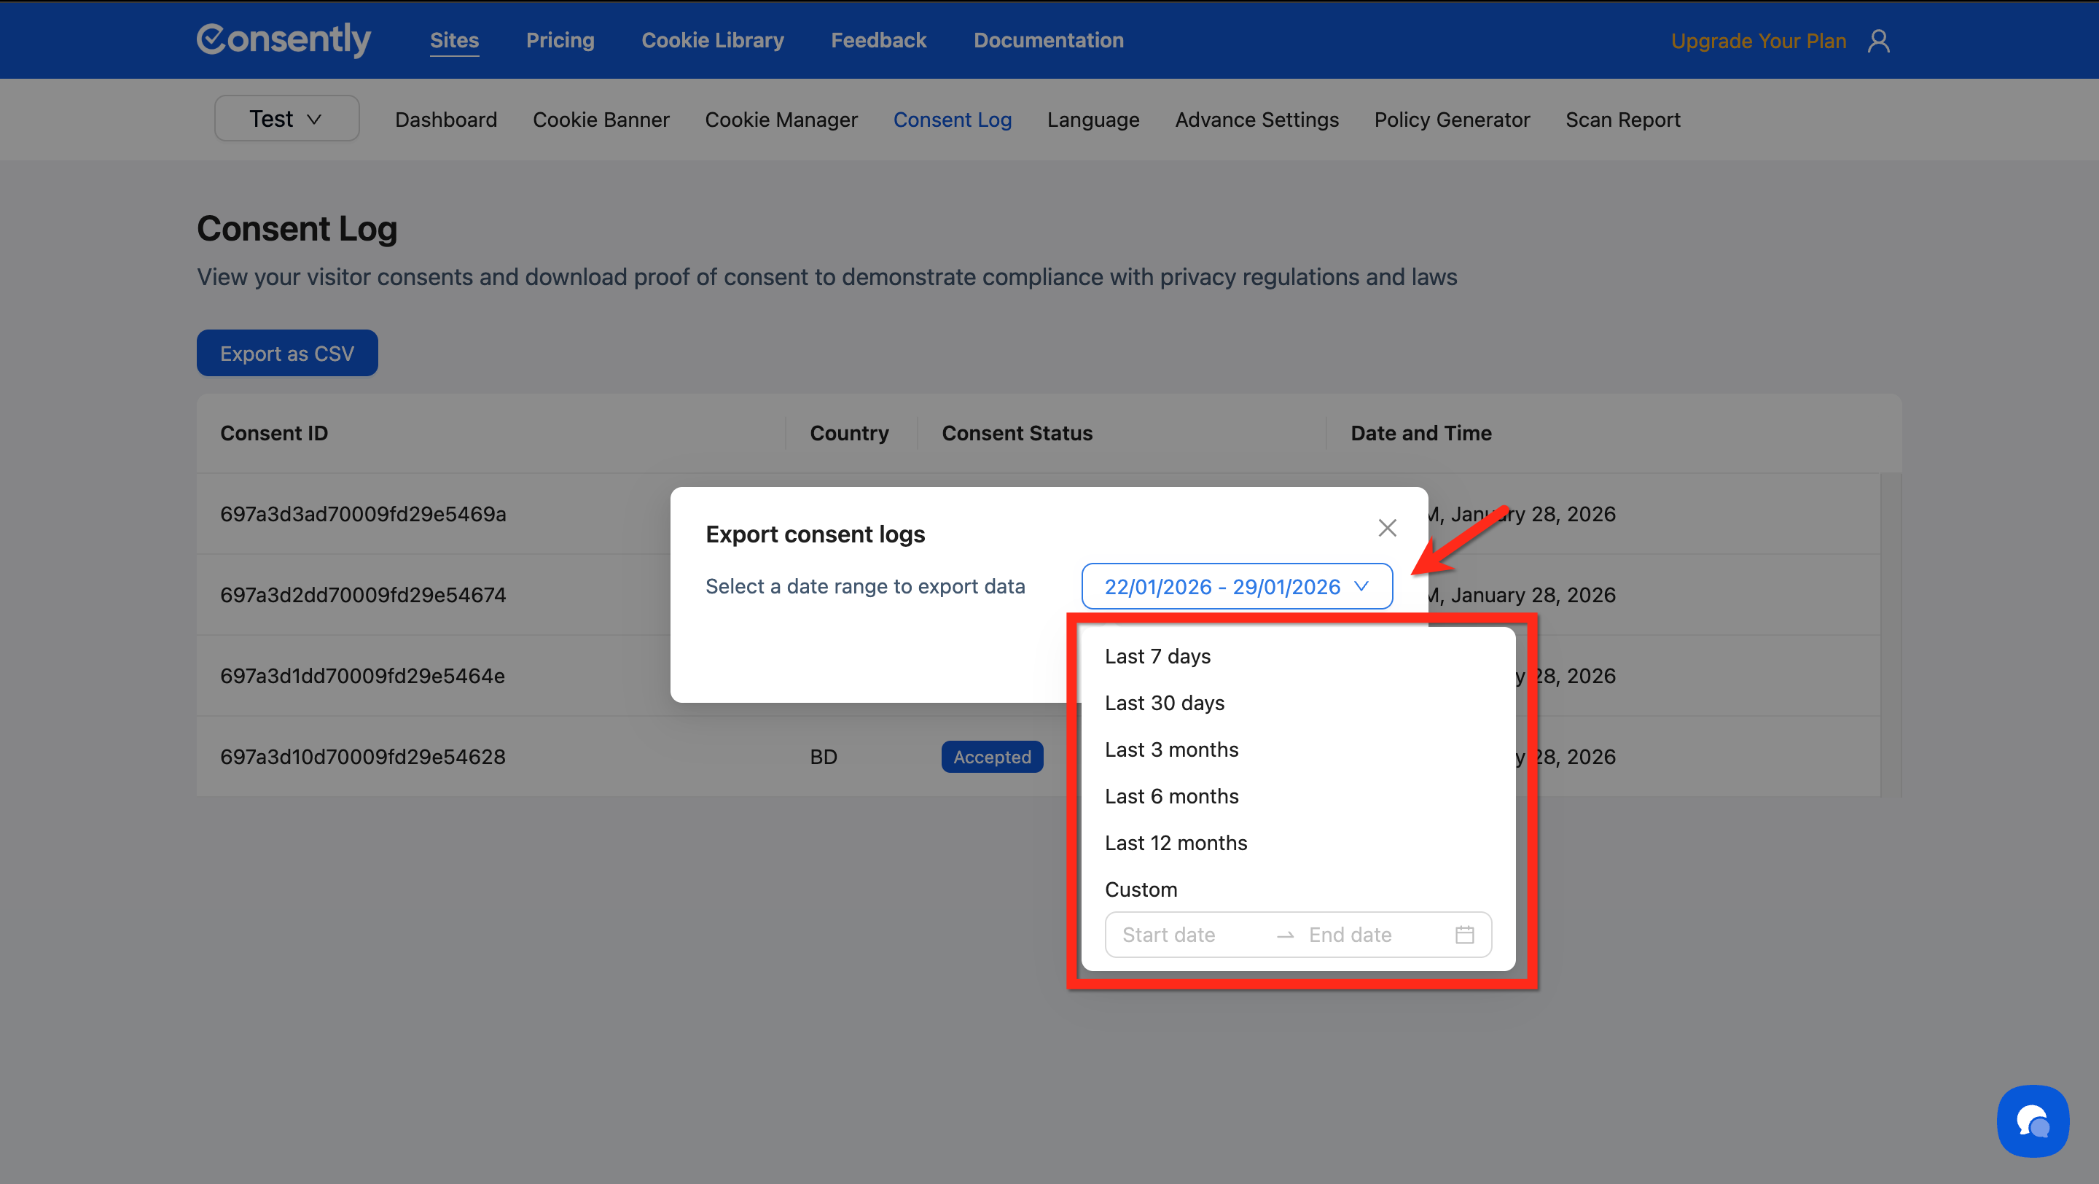Choose Last 30 days range

[x=1164, y=702]
